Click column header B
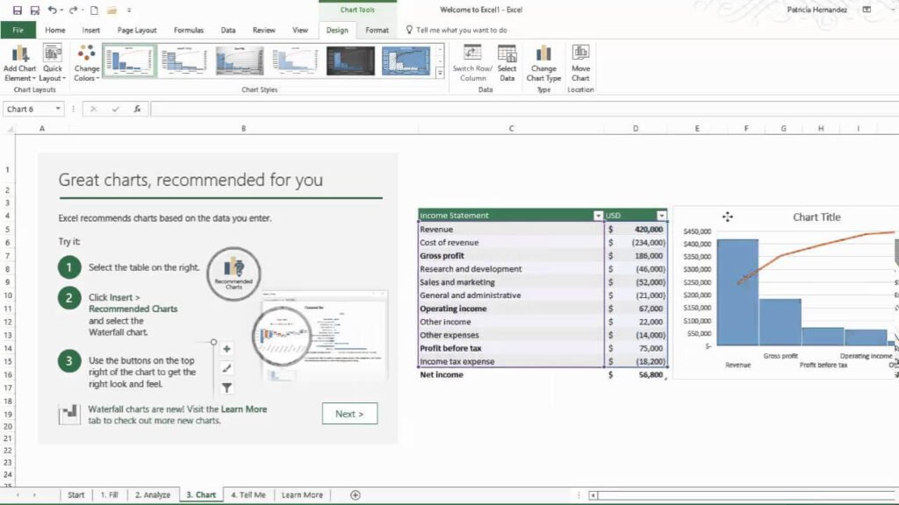Screen dimensions: 899x505 coord(244,129)
